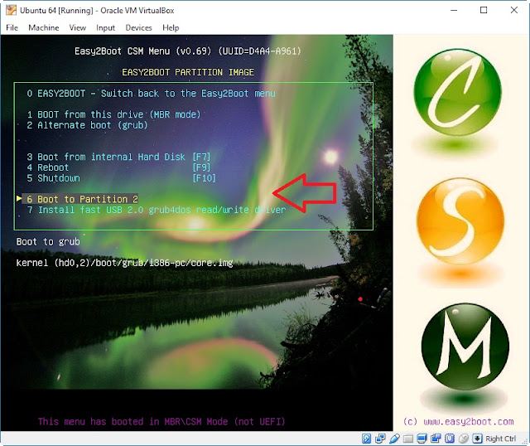530x446 pixels.
Task: Click the [F7] hotkey label
Action: pyautogui.click(x=201, y=157)
